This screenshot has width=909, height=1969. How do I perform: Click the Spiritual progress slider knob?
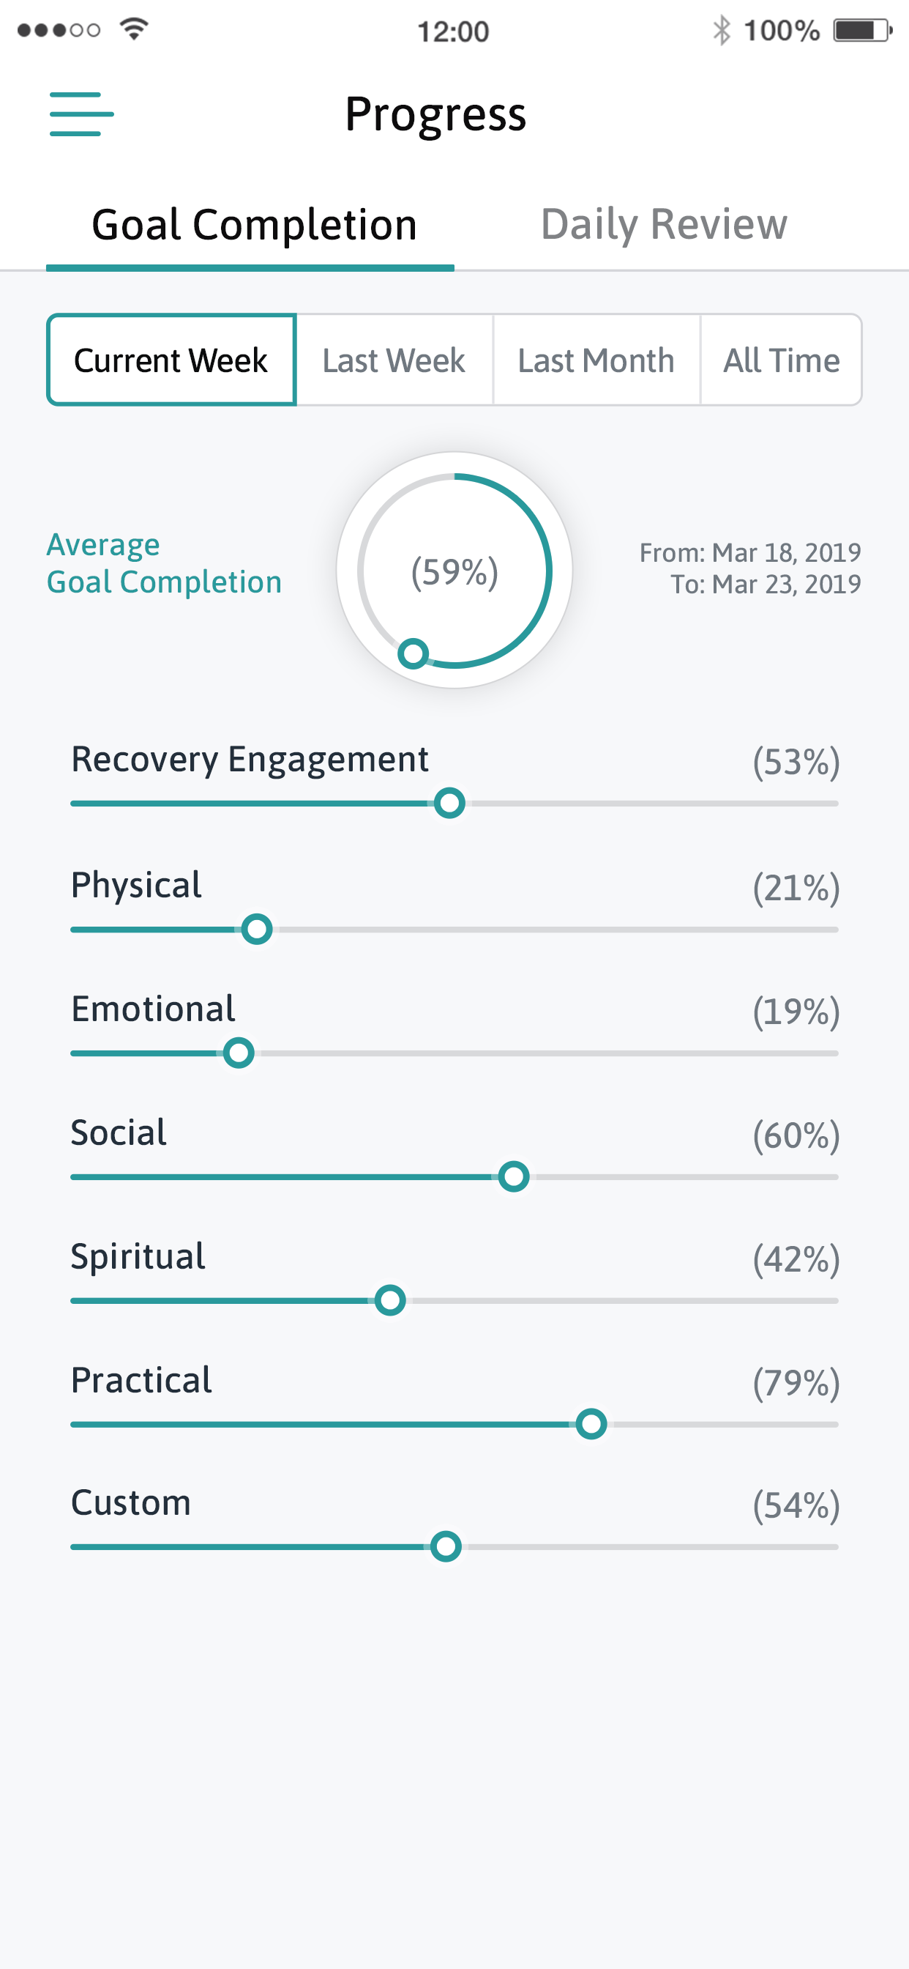[x=389, y=1300]
